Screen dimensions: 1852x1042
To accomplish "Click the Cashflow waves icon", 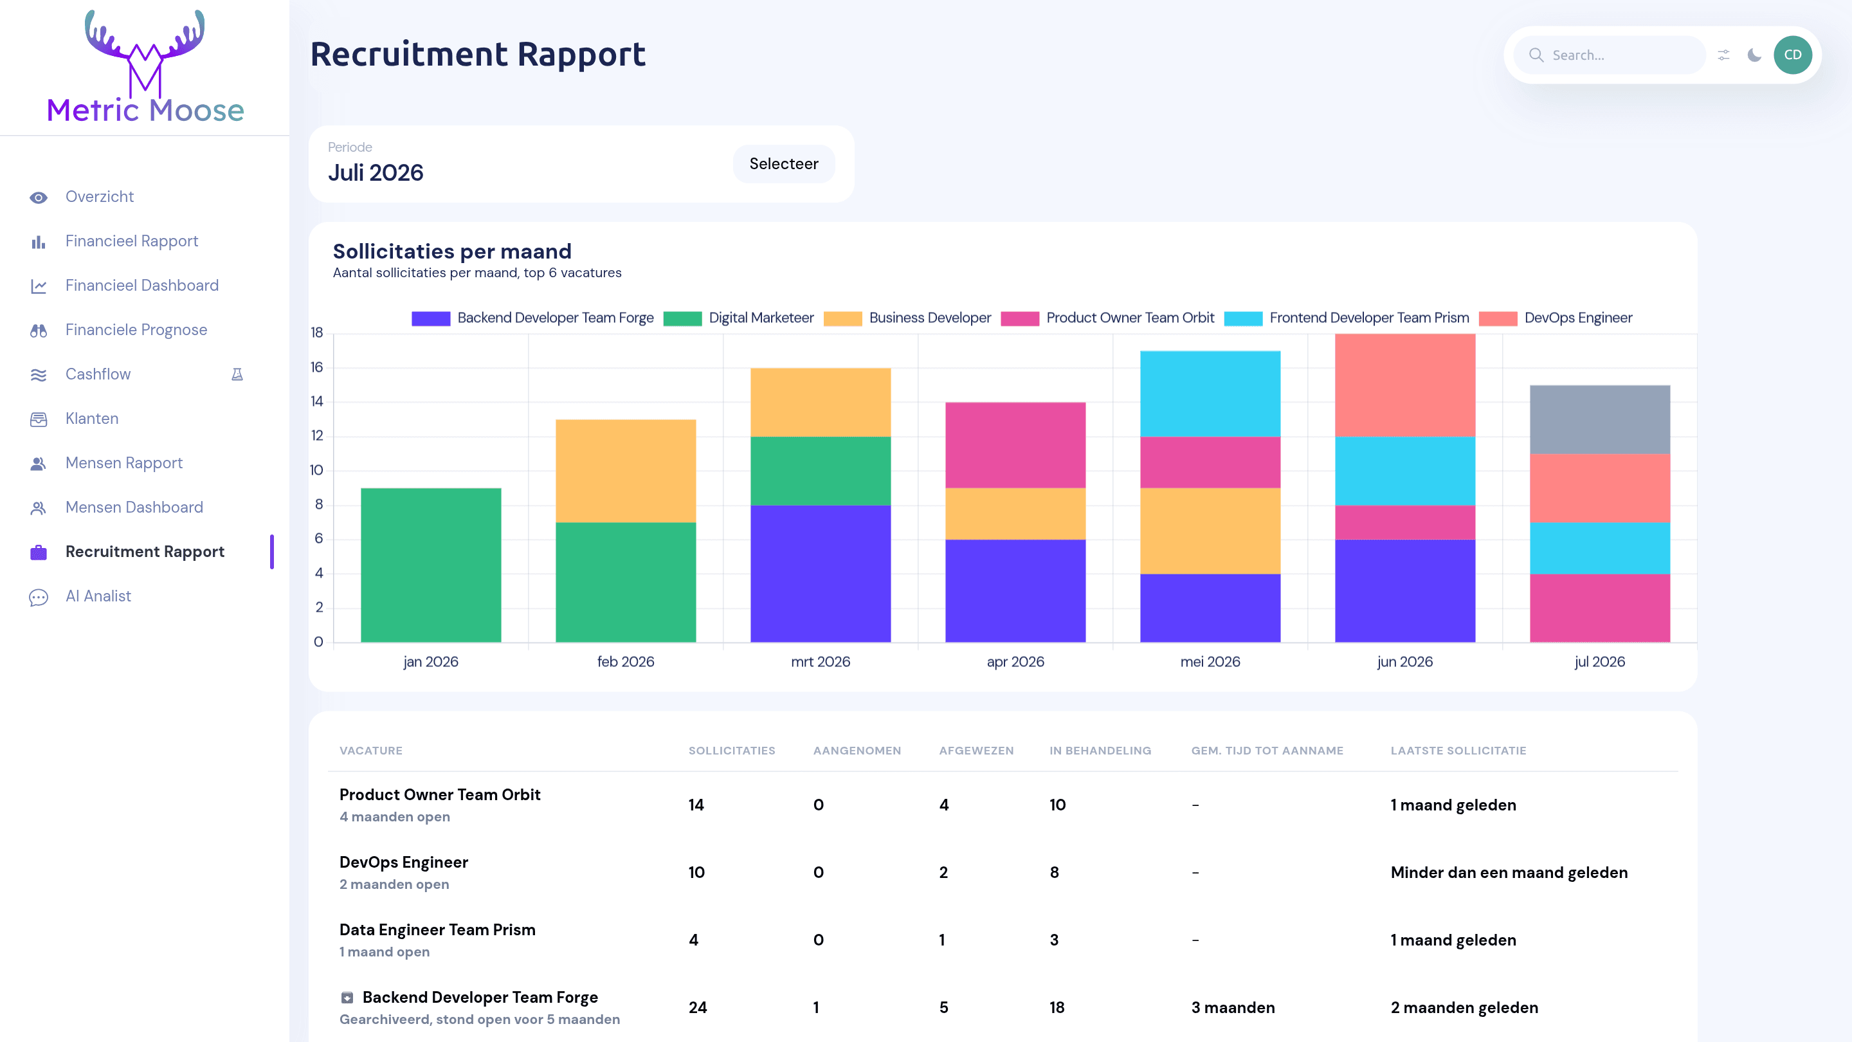I will [39, 374].
